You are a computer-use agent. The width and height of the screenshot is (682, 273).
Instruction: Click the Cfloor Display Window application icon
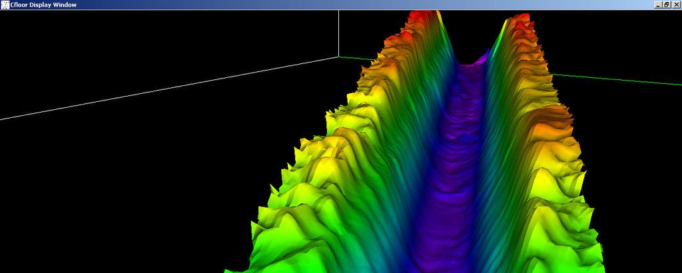(5, 5)
